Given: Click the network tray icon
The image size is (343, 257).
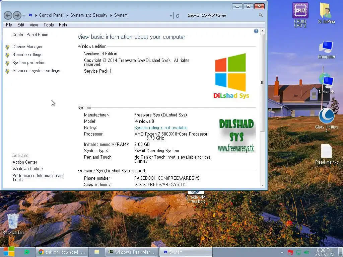Looking at the screenshot, I should point(298,252).
